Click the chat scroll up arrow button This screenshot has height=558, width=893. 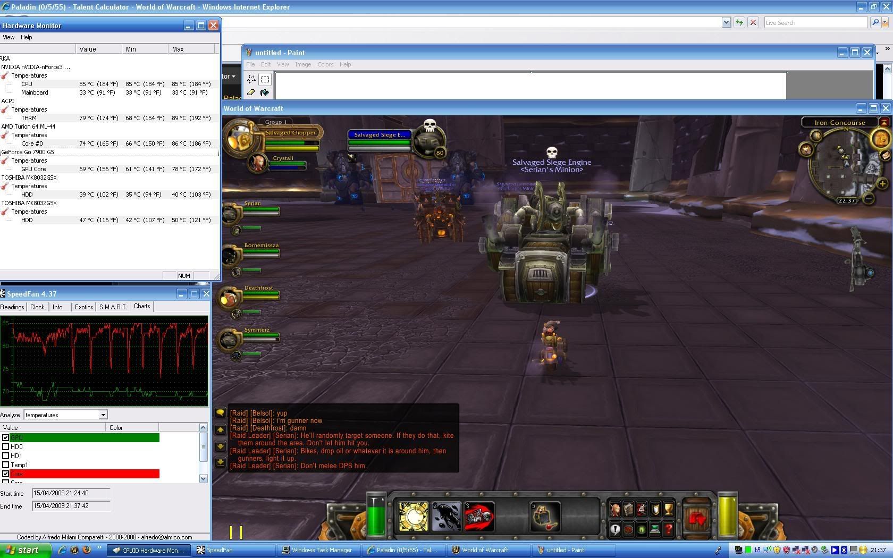220,429
